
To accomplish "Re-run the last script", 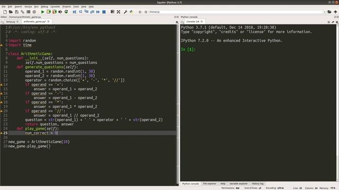I will [66, 12].
